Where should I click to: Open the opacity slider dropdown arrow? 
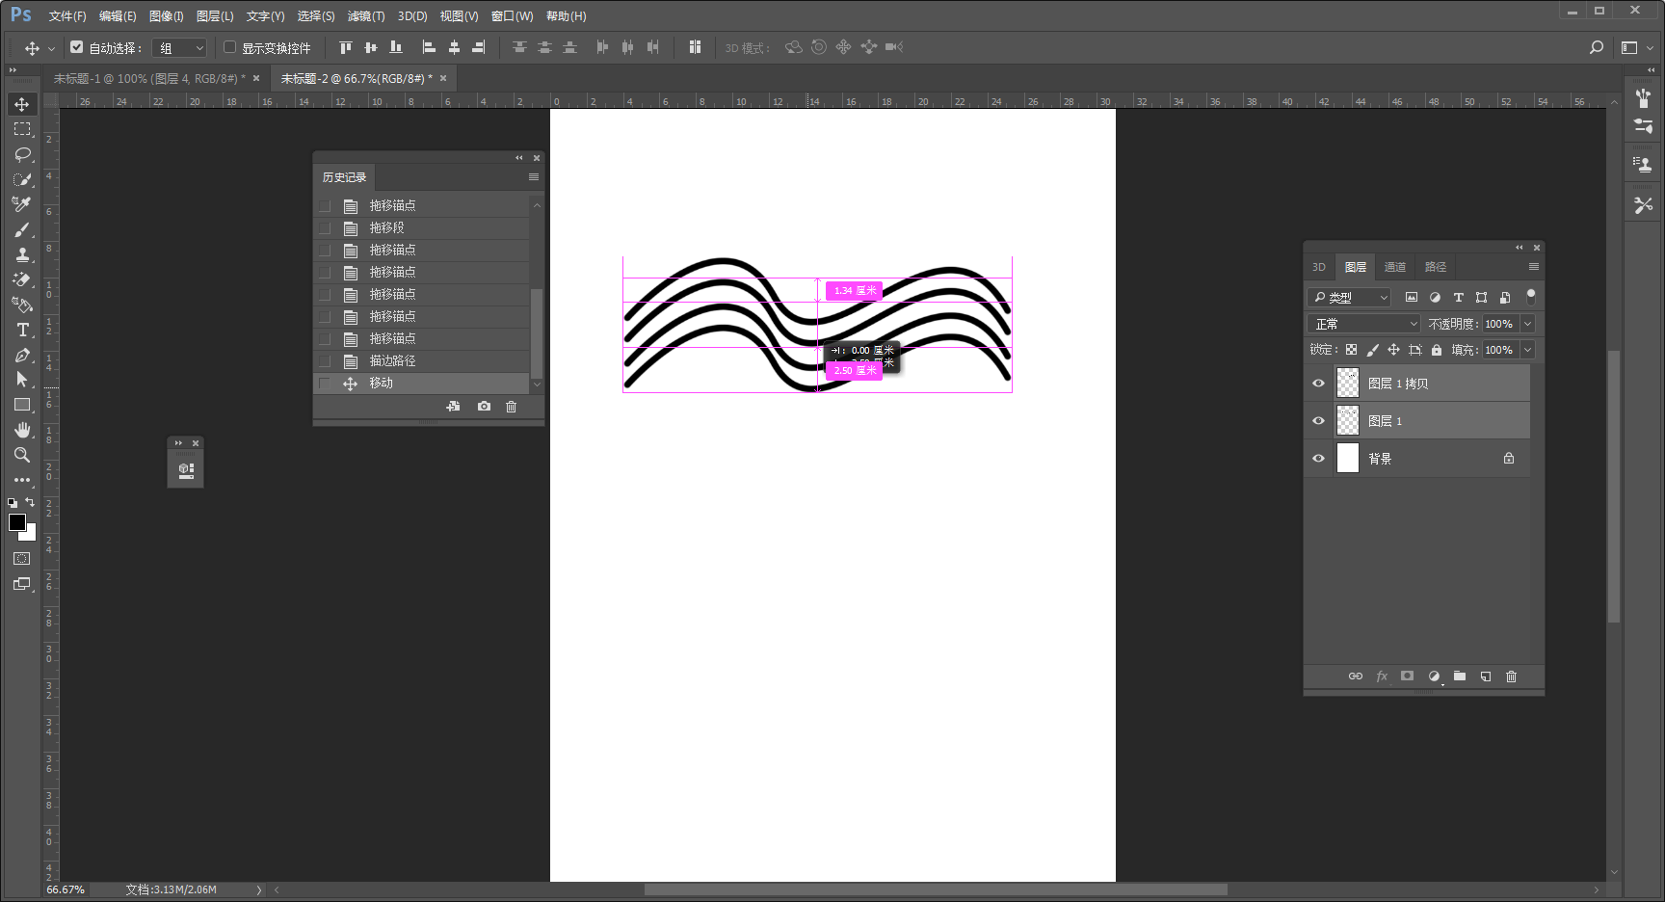point(1527,324)
